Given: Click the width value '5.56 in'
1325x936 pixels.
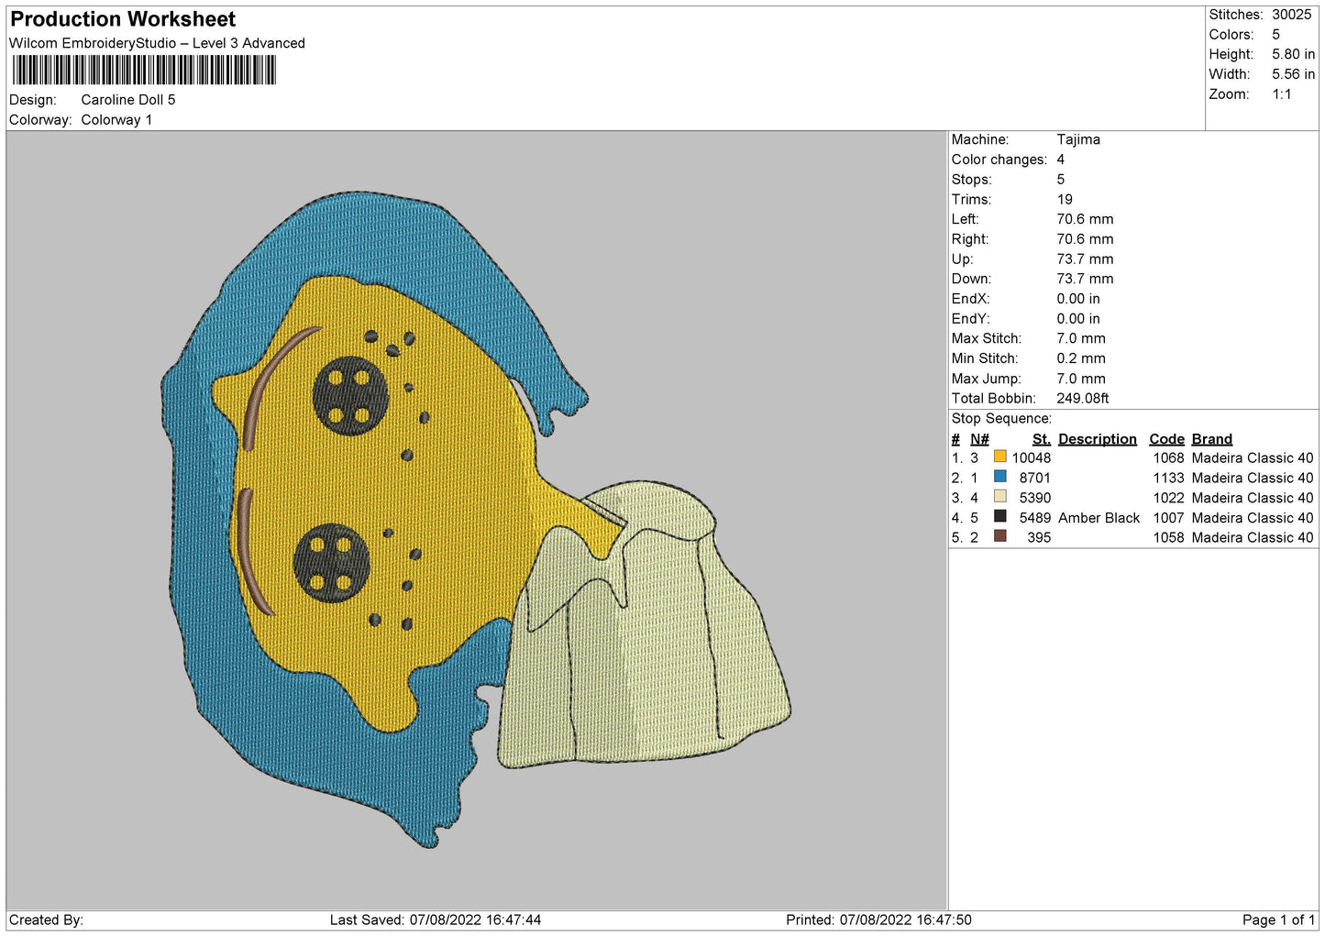Looking at the screenshot, I should pyautogui.click(x=1293, y=74).
